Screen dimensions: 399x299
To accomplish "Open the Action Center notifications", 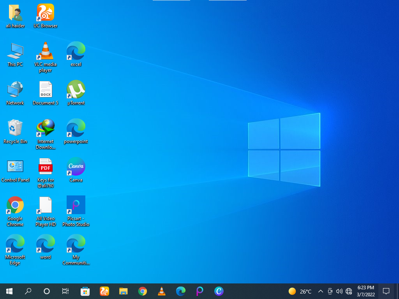I will pos(386,291).
